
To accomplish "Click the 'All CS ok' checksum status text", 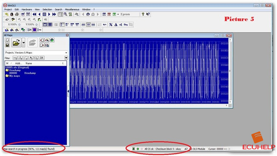I will point(163,149).
